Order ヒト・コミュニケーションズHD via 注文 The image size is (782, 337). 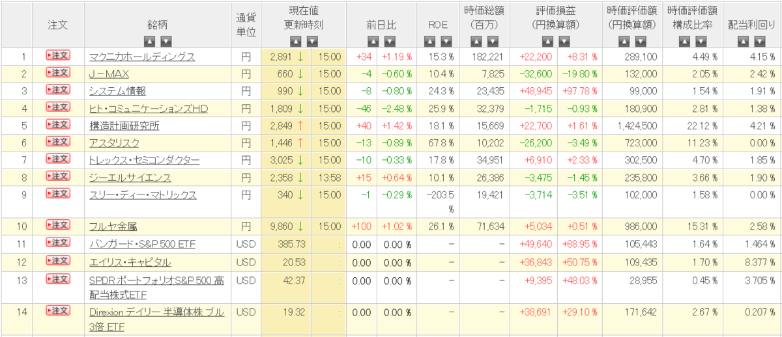pyautogui.click(x=57, y=107)
